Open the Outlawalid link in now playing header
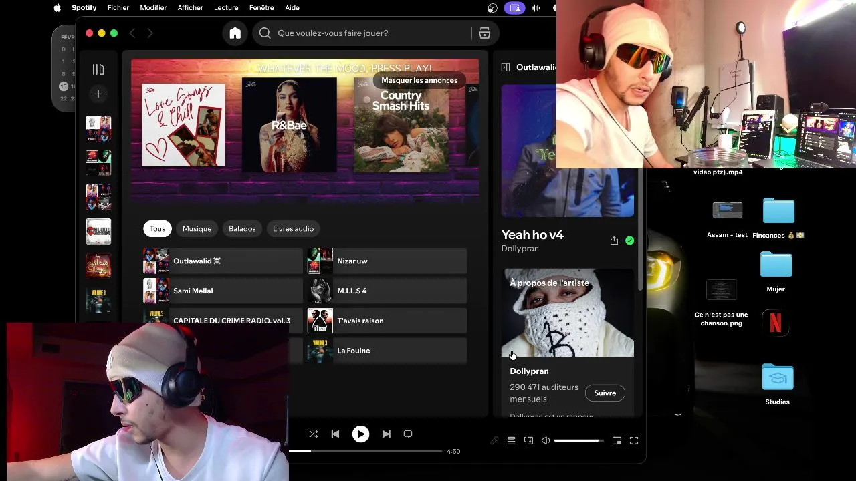 (536, 67)
